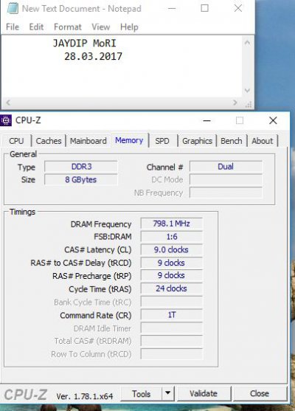Click DRAM Frequency value 798.1 MHz
The height and width of the screenshot is (411, 295).
pyautogui.click(x=172, y=224)
